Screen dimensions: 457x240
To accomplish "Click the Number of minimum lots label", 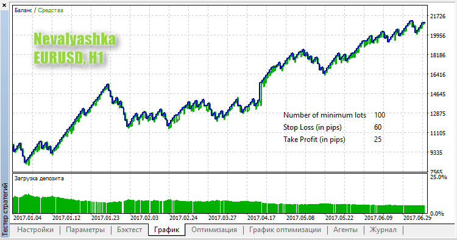I will pos(324,115).
